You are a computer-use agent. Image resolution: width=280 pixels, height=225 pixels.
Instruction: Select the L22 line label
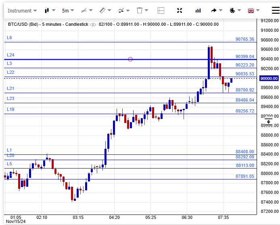click(x=10, y=72)
